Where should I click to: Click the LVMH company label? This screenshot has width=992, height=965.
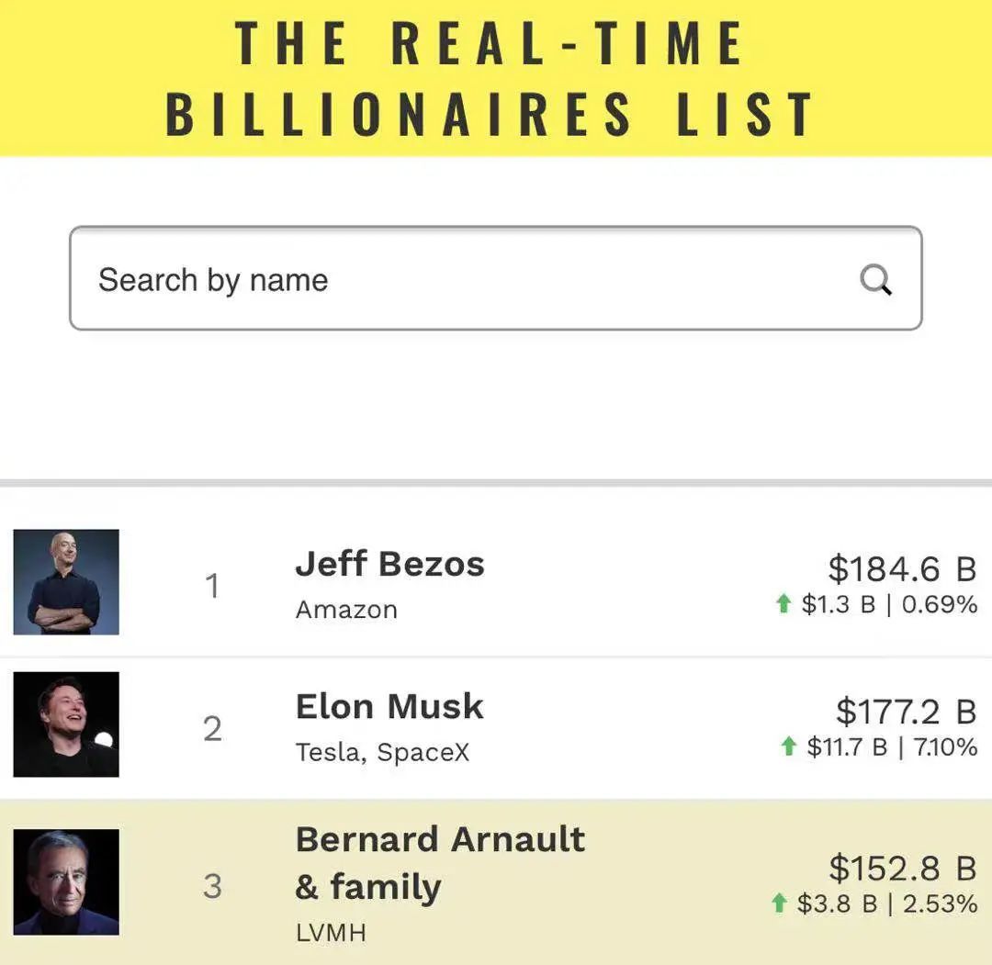coord(331,933)
